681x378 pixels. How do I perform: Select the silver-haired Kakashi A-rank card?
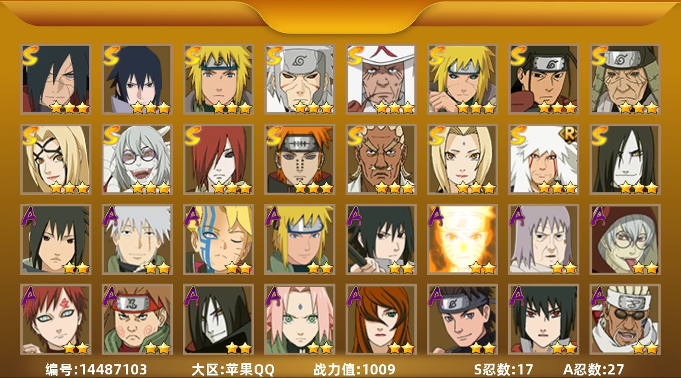[x=137, y=239]
